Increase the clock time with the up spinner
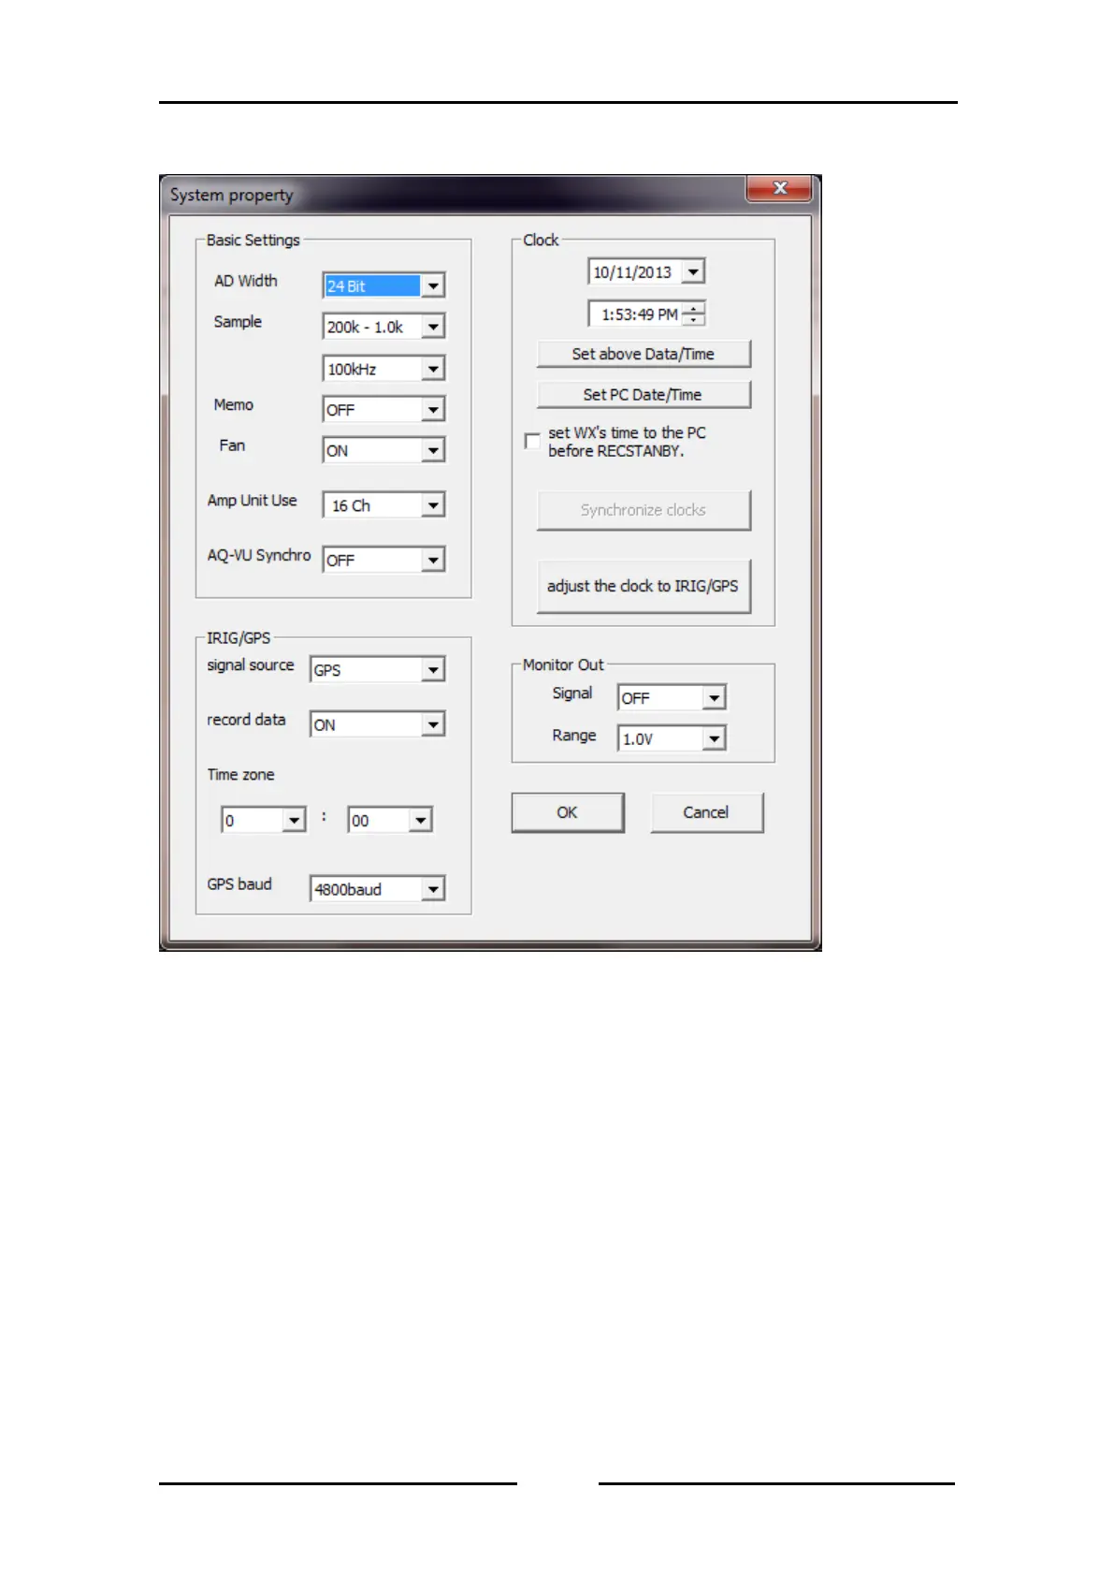The height and width of the screenshot is (1576, 1114). coord(693,309)
